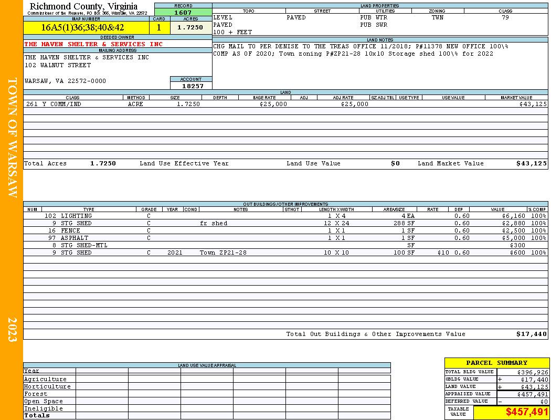Click mailing address line 102 WALNUT STREET
This screenshot has height=420, width=551.
tap(58, 66)
